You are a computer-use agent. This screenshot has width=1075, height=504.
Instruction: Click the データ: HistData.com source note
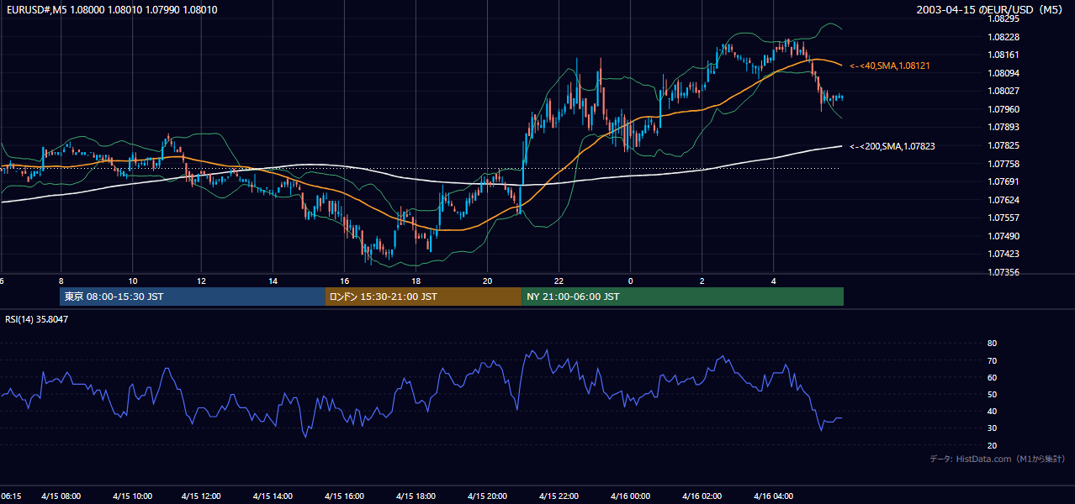(x=998, y=459)
